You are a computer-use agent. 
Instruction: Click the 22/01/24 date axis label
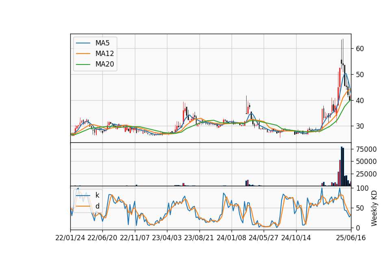pyautogui.click(x=70, y=238)
